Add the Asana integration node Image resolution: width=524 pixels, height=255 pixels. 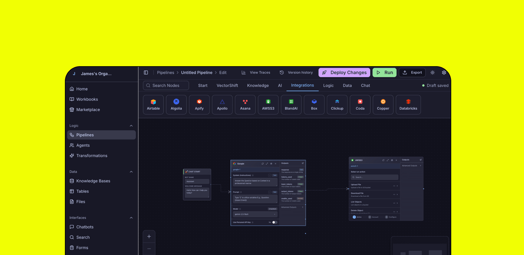pyautogui.click(x=245, y=104)
